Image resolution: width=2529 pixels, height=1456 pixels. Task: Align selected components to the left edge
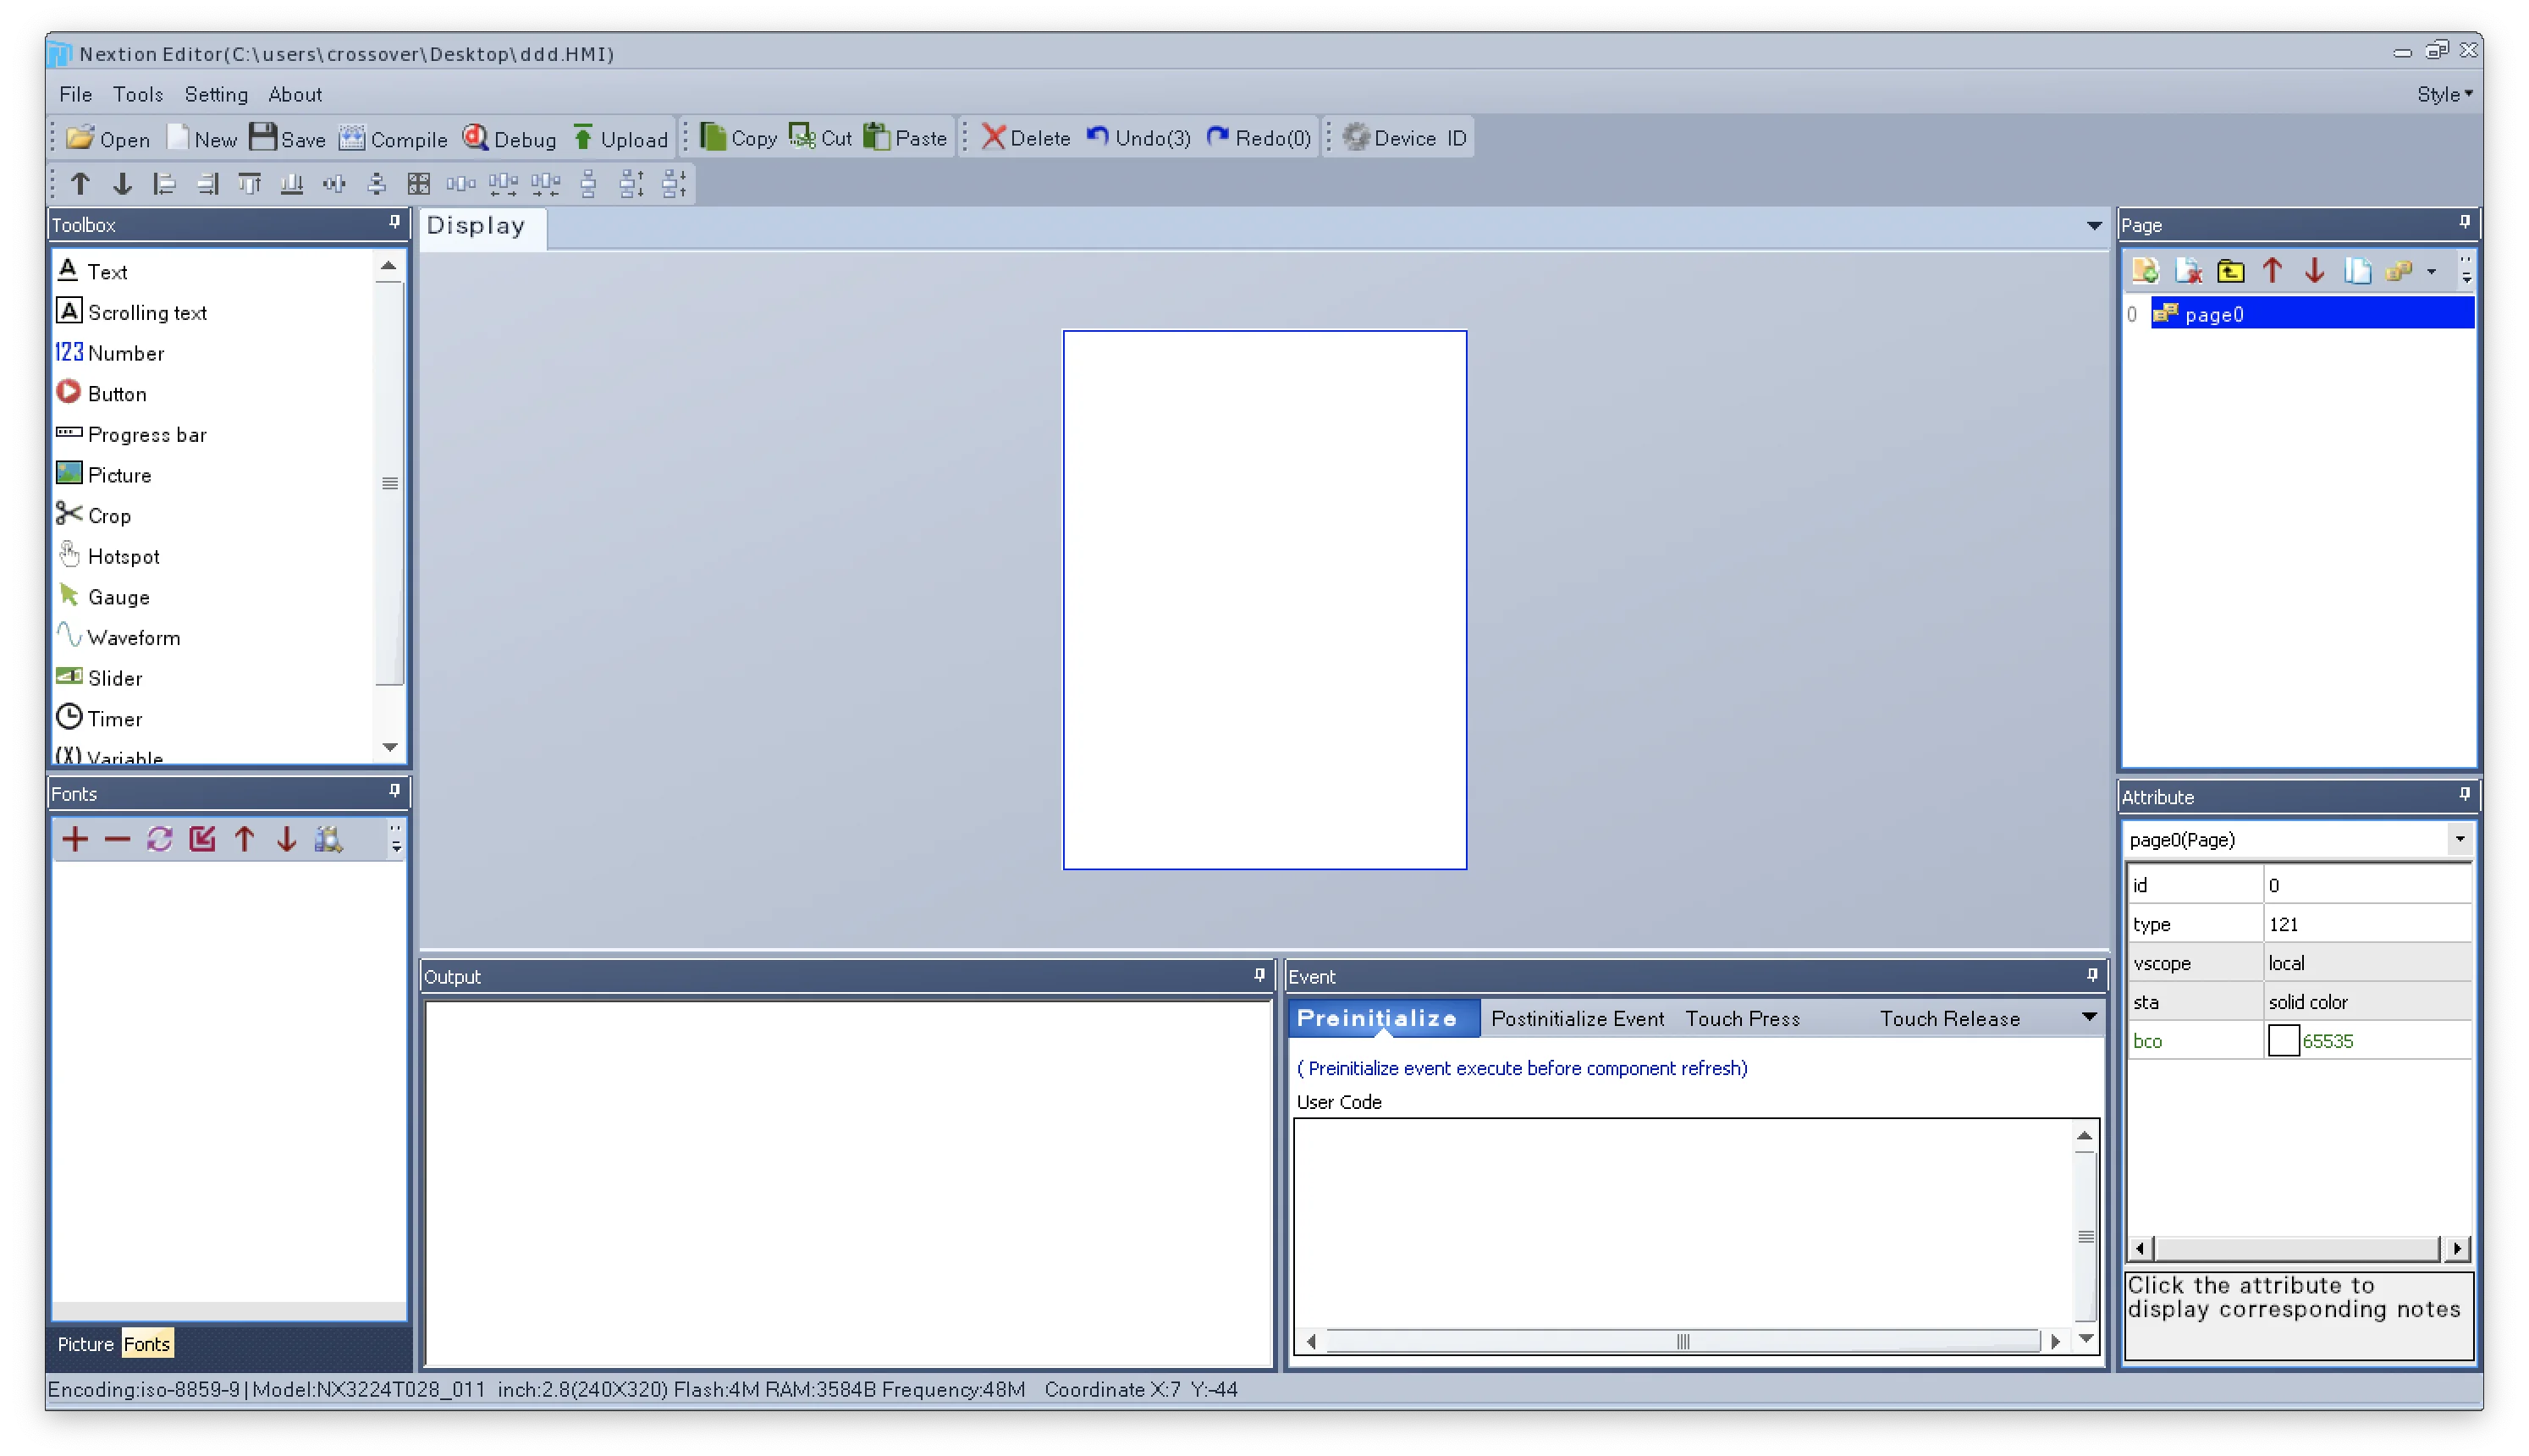pyautogui.click(x=165, y=184)
